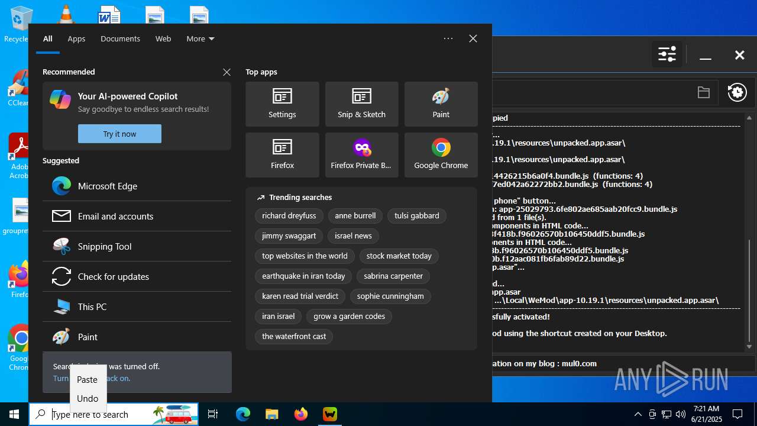757x426 pixels.
Task: Click the volume icon in tray
Action: (681, 414)
